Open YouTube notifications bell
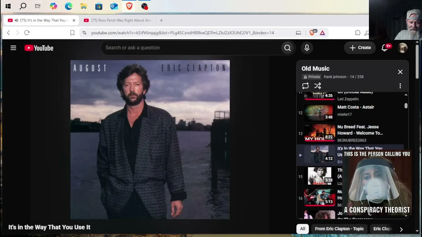422x237 pixels. (x=385, y=48)
